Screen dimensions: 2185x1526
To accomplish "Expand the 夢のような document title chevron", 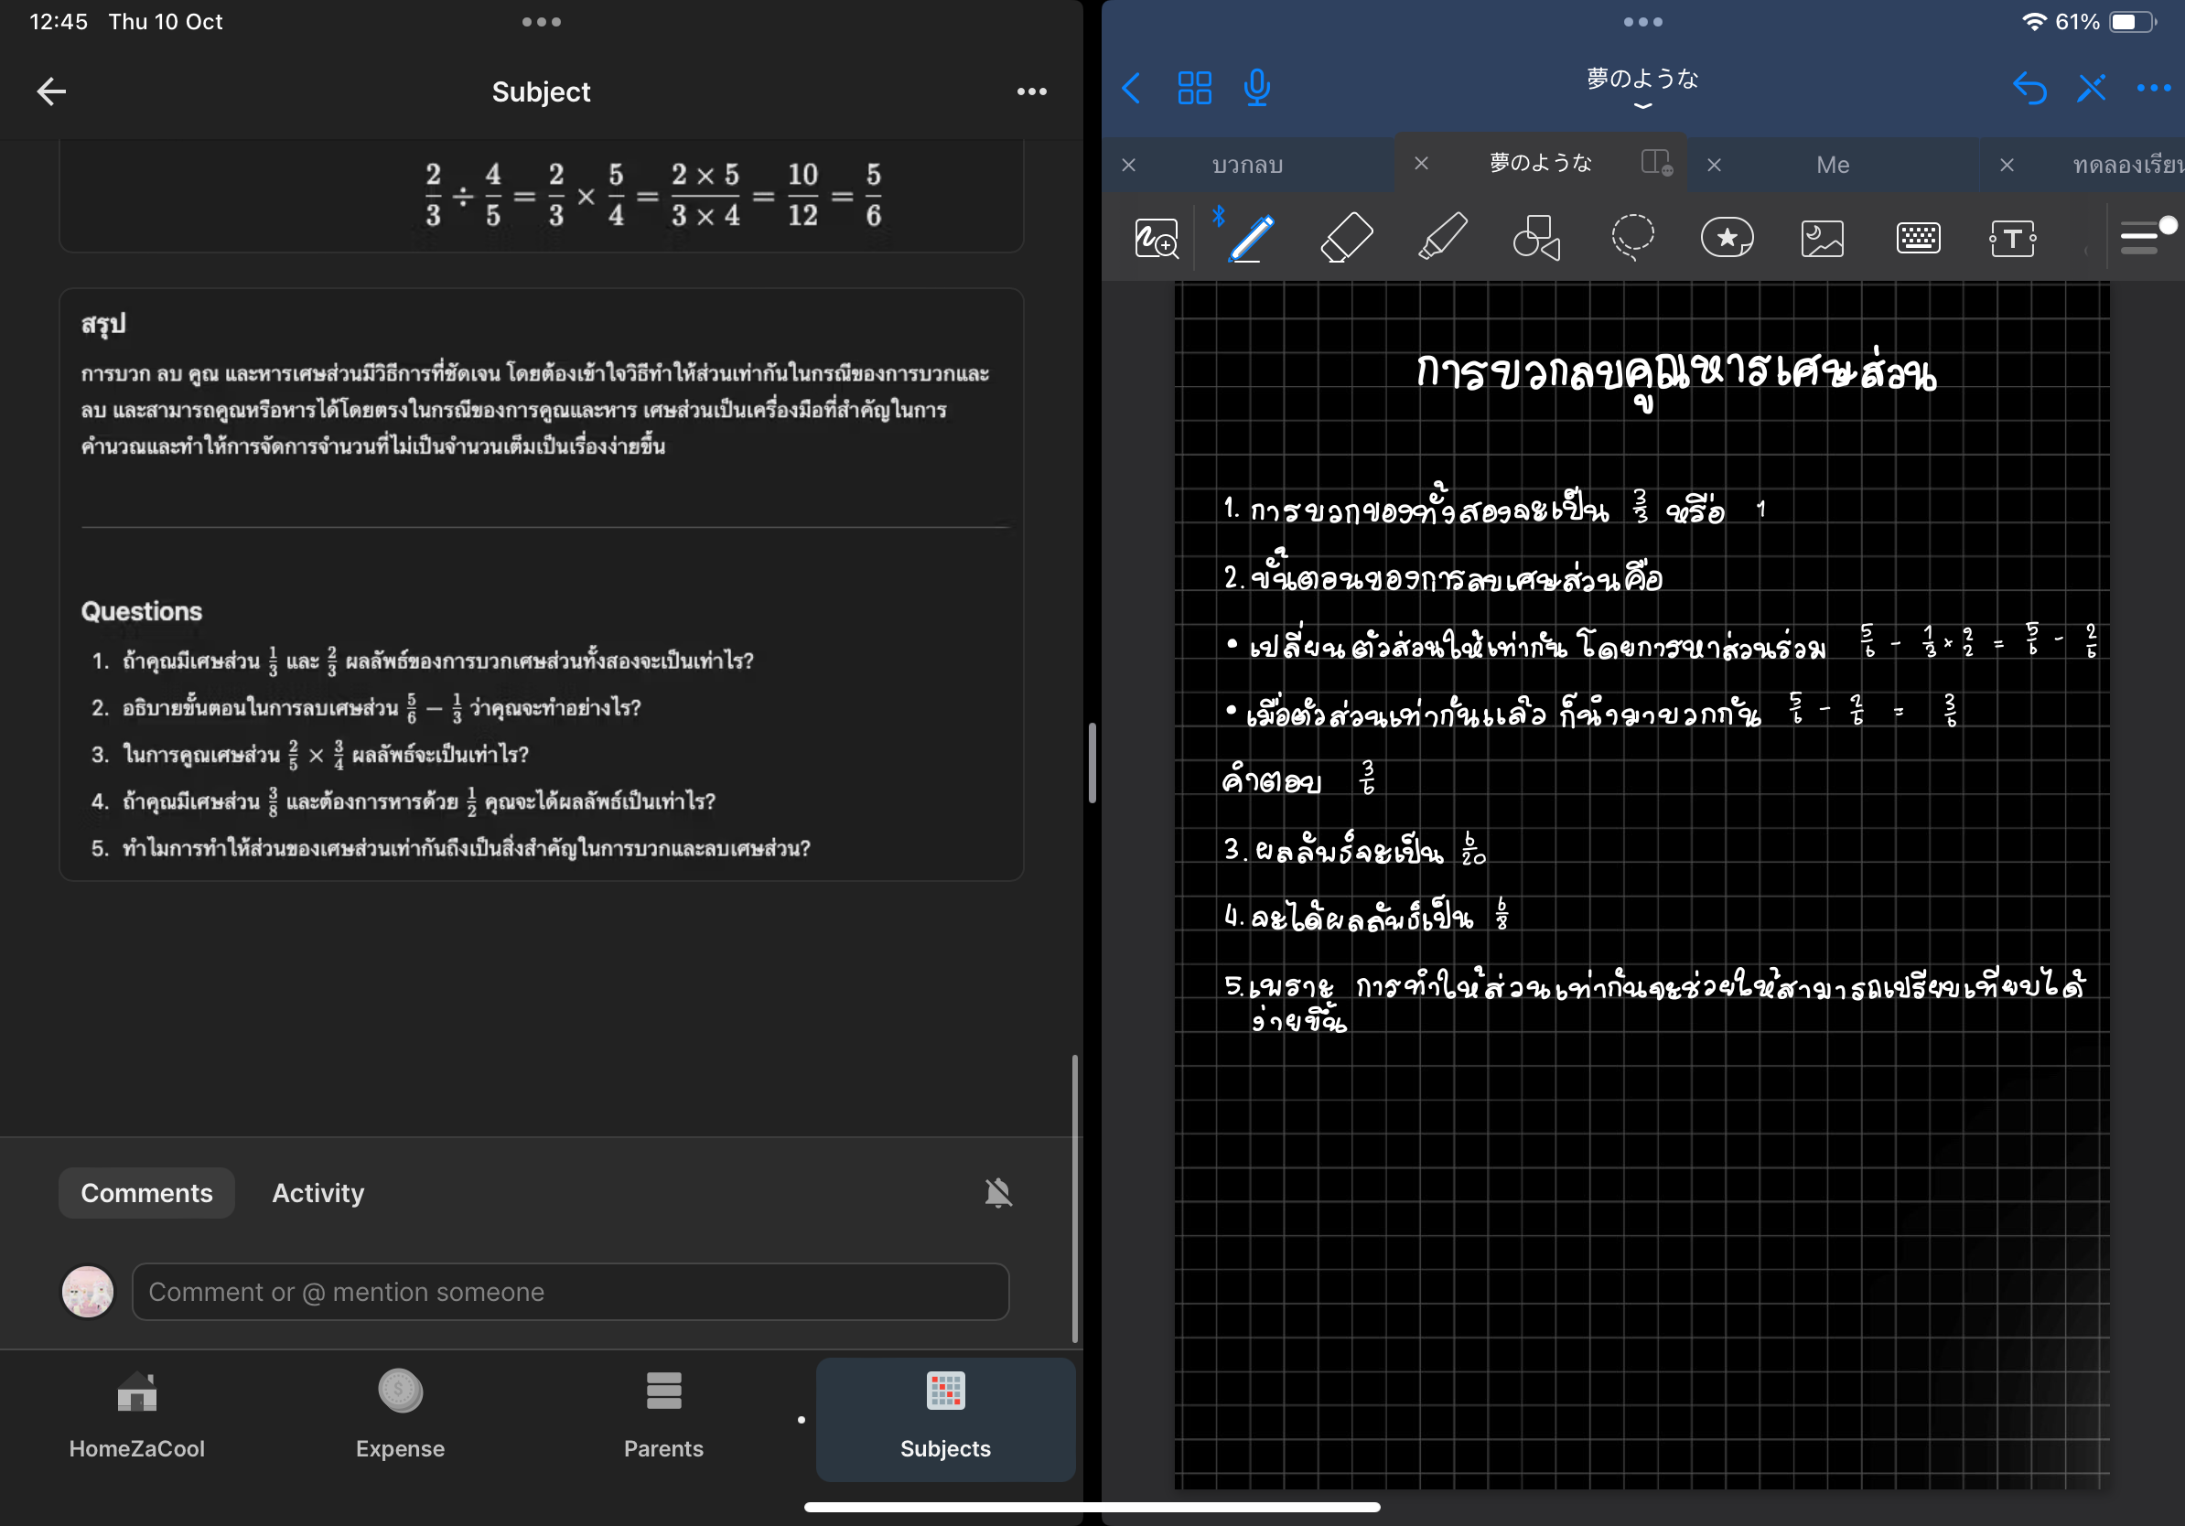I will [1641, 105].
